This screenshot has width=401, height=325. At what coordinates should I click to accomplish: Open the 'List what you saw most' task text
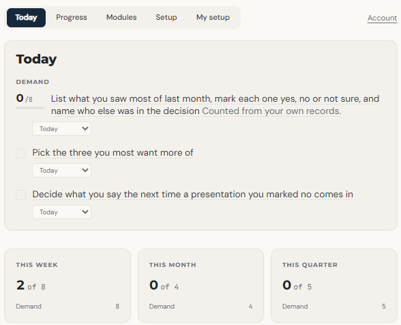[x=215, y=104]
